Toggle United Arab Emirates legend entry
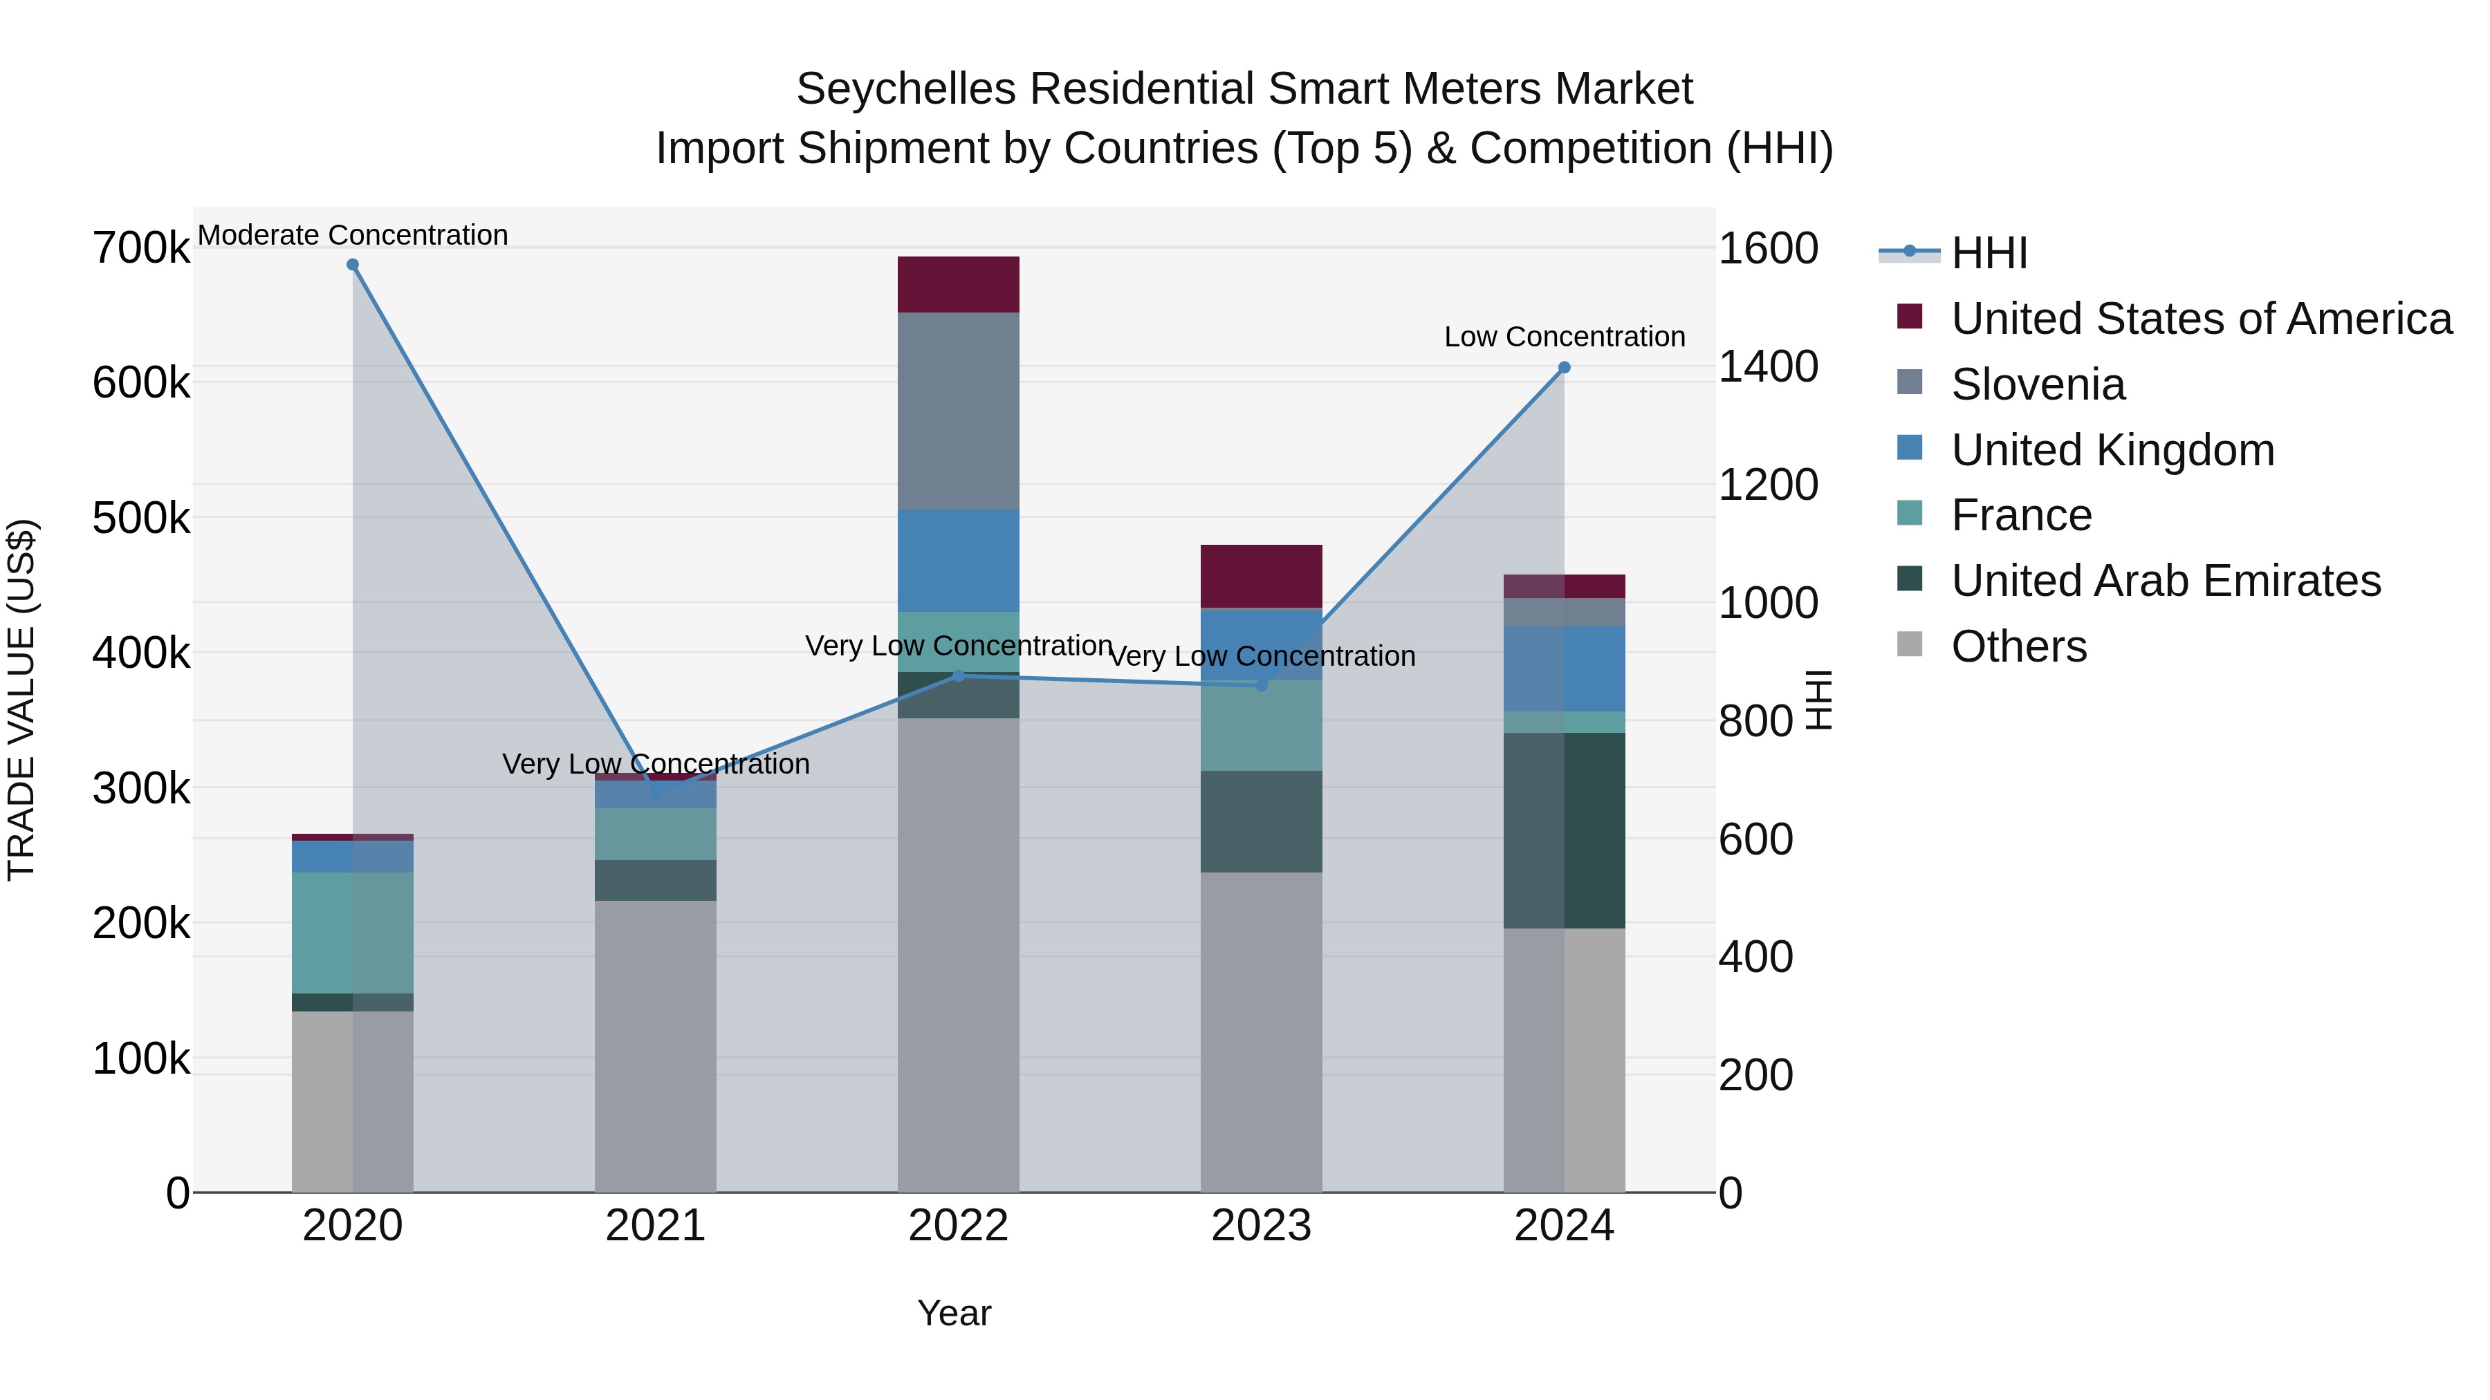Image resolution: width=2490 pixels, height=1400 pixels. tap(2138, 581)
